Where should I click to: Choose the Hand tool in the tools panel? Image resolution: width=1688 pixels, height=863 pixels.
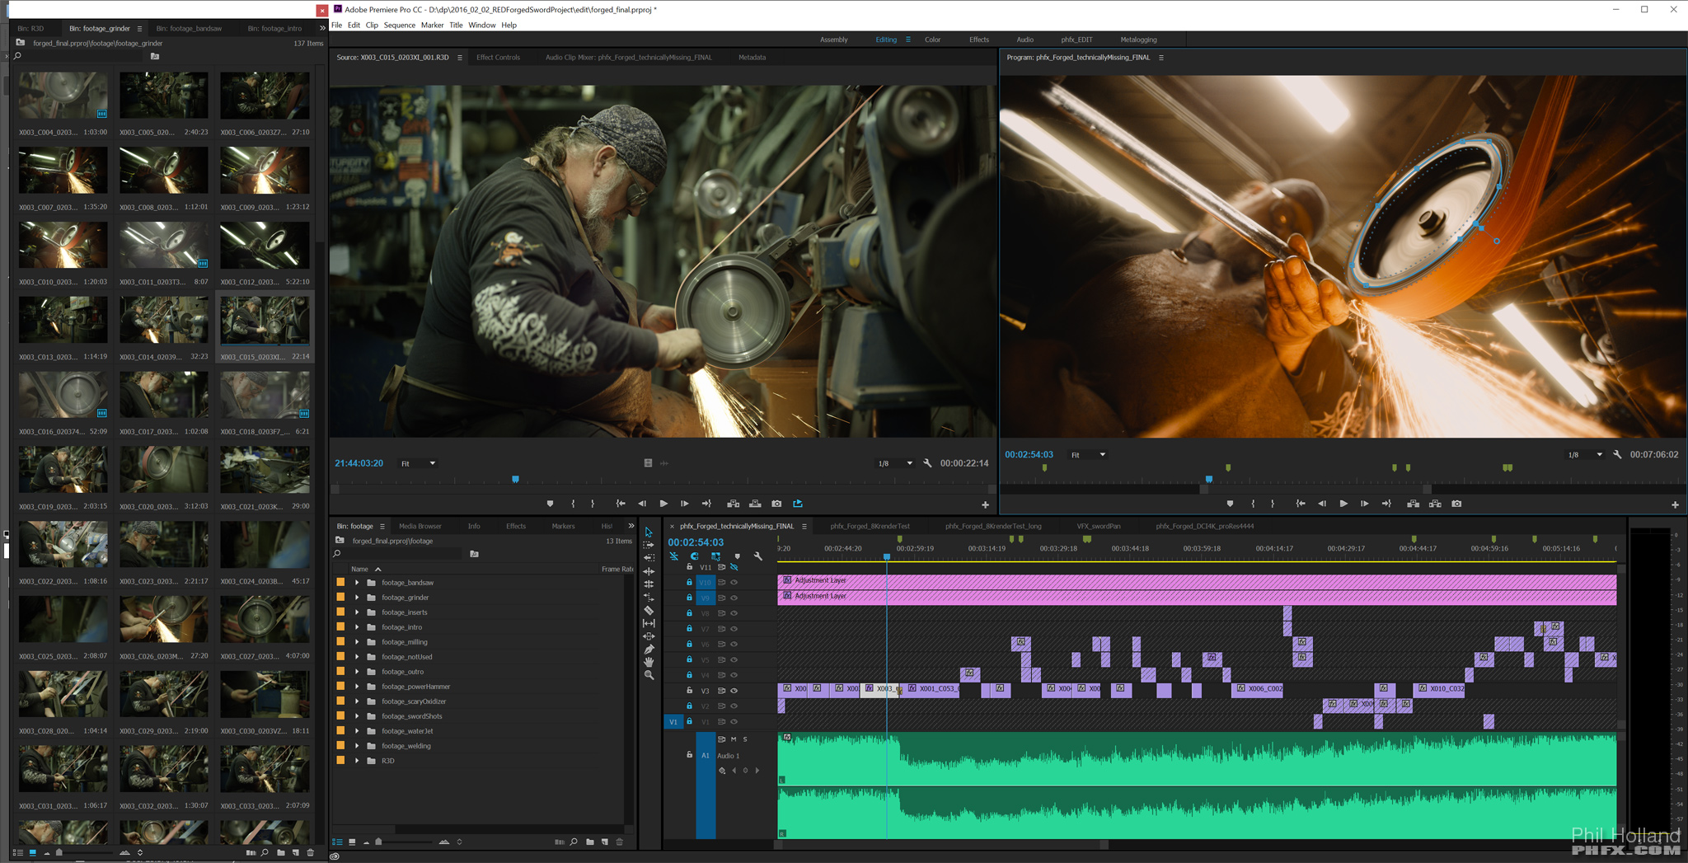pyautogui.click(x=649, y=662)
